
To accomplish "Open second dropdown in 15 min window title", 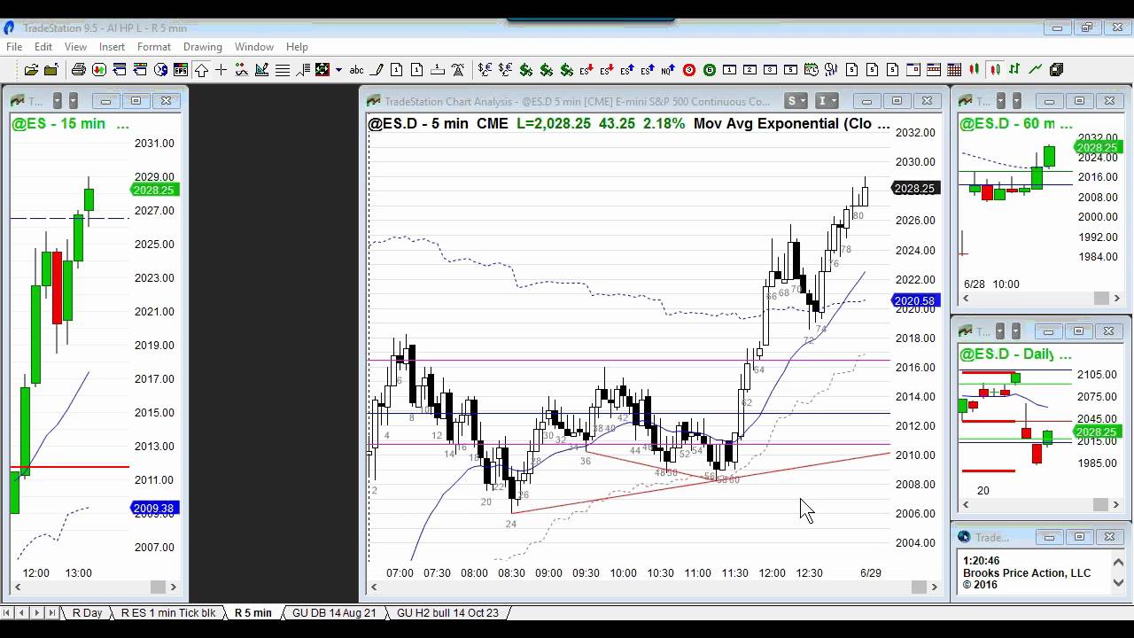I will (74, 101).
